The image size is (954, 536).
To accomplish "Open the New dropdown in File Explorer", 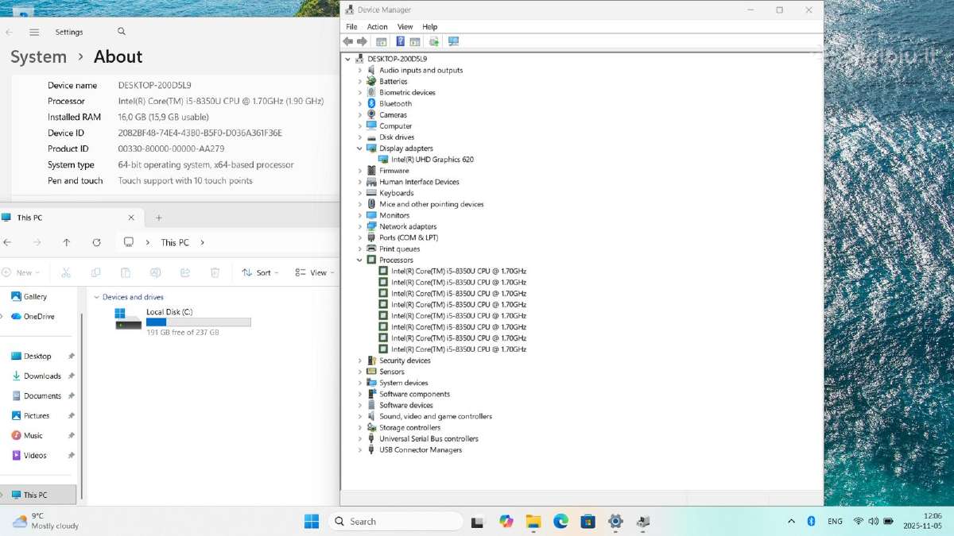I will click(21, 272).
